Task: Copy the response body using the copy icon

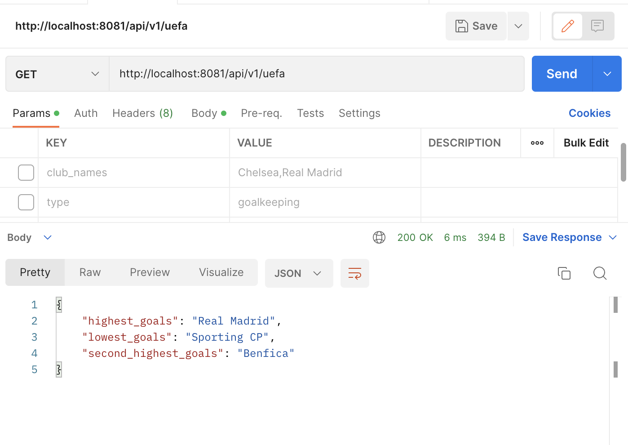Action: 564,273
